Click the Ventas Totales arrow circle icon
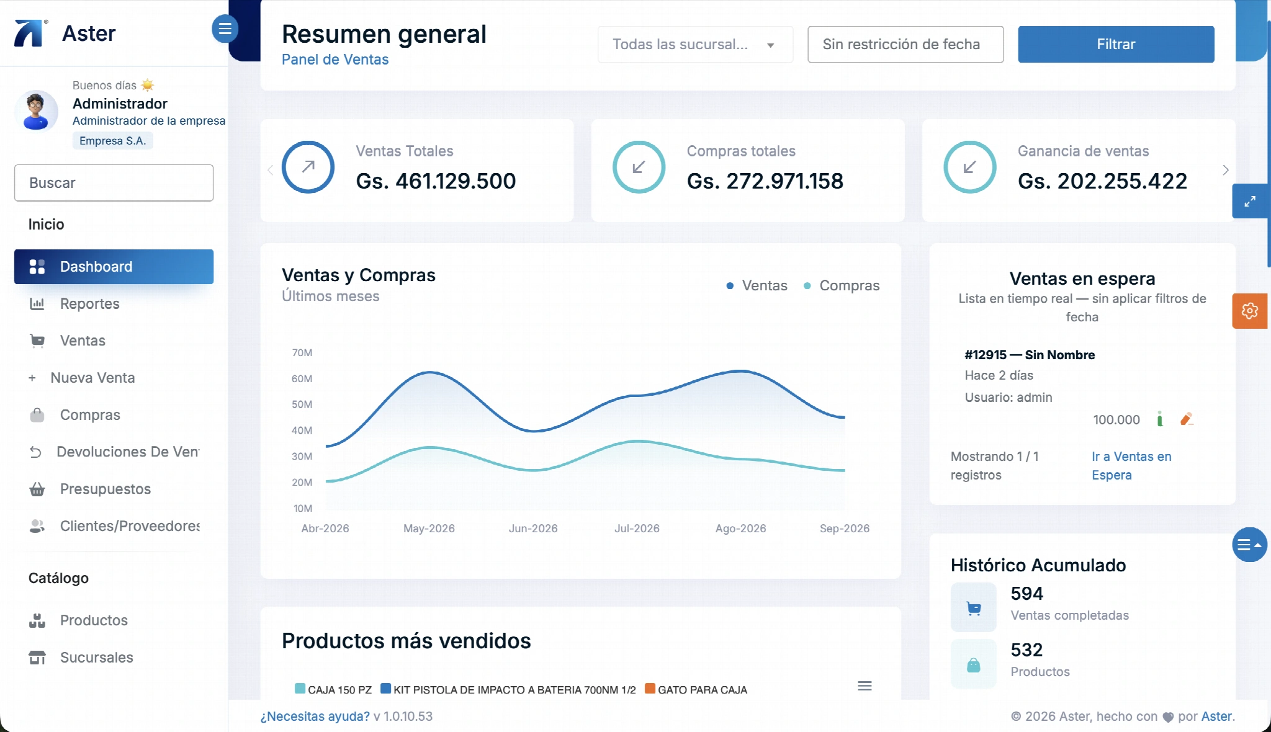 tap(308, 167)
